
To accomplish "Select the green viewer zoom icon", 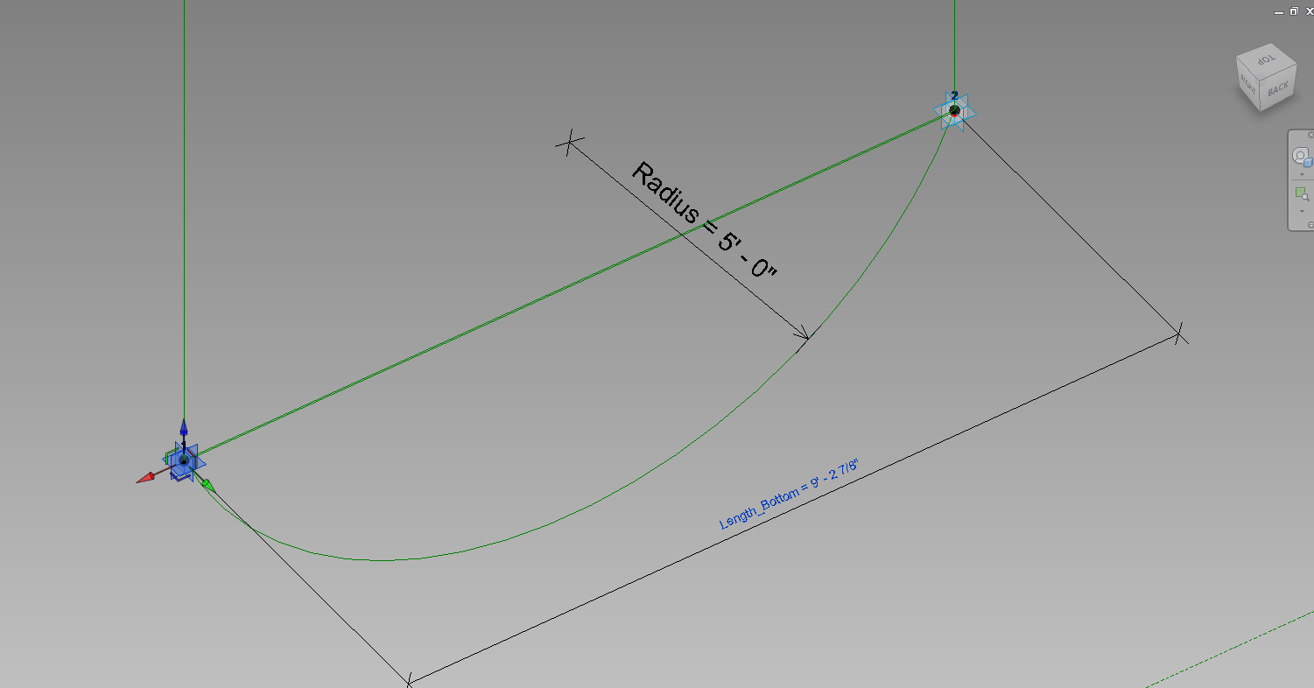I will pyautogui.click(x=1301, y=193).
